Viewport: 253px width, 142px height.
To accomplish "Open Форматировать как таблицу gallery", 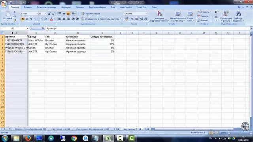I will click(177, 17).
